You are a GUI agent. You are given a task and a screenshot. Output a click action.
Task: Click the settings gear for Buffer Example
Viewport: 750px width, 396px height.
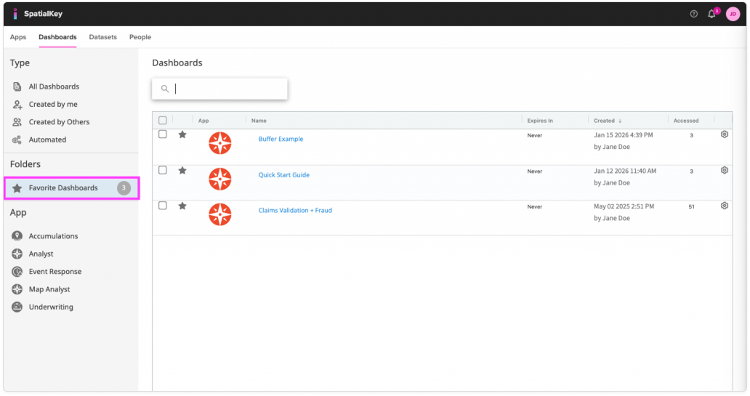[724, 134]
